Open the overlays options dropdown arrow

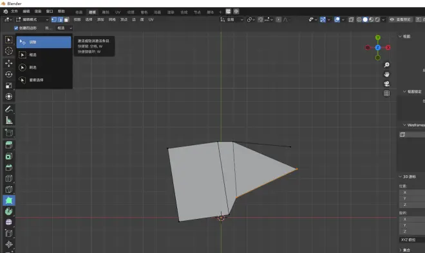point(343,19)
